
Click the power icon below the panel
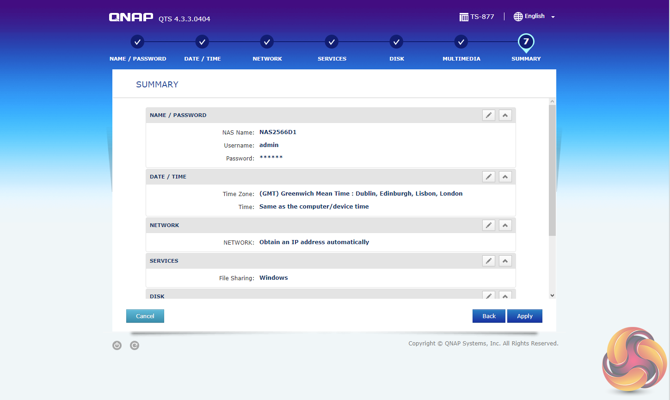point(117,345)
